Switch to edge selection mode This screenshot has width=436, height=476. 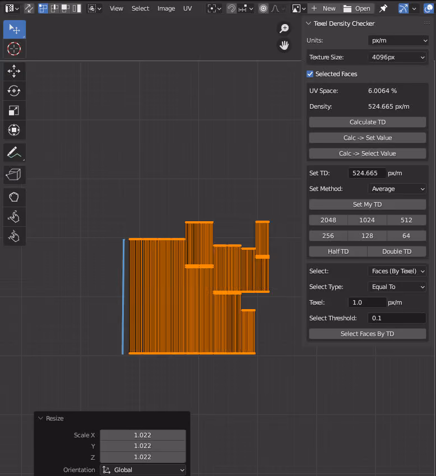pos(54,8)
